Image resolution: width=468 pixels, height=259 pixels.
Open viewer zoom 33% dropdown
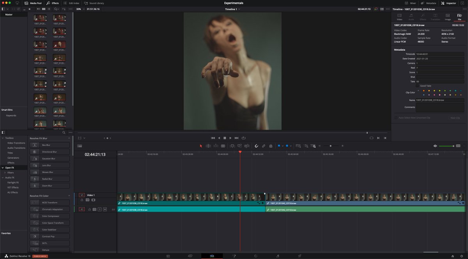[x=80, y=9]
